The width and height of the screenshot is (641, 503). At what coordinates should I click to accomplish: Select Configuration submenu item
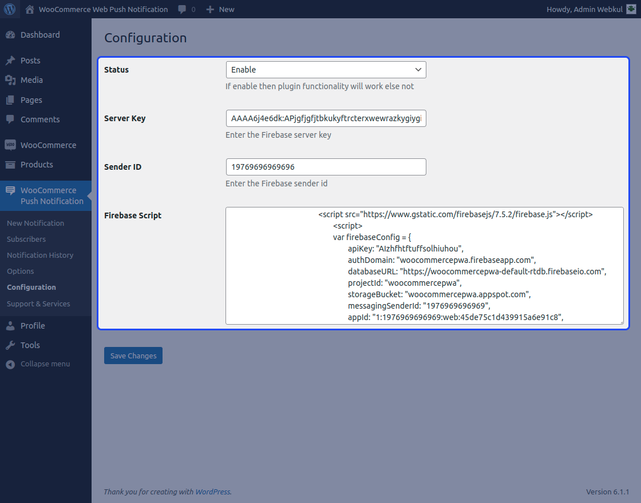click(31, 288)
